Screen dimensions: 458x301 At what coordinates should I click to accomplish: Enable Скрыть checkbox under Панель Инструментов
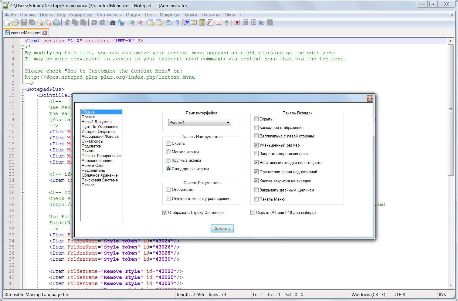point(168,143)
